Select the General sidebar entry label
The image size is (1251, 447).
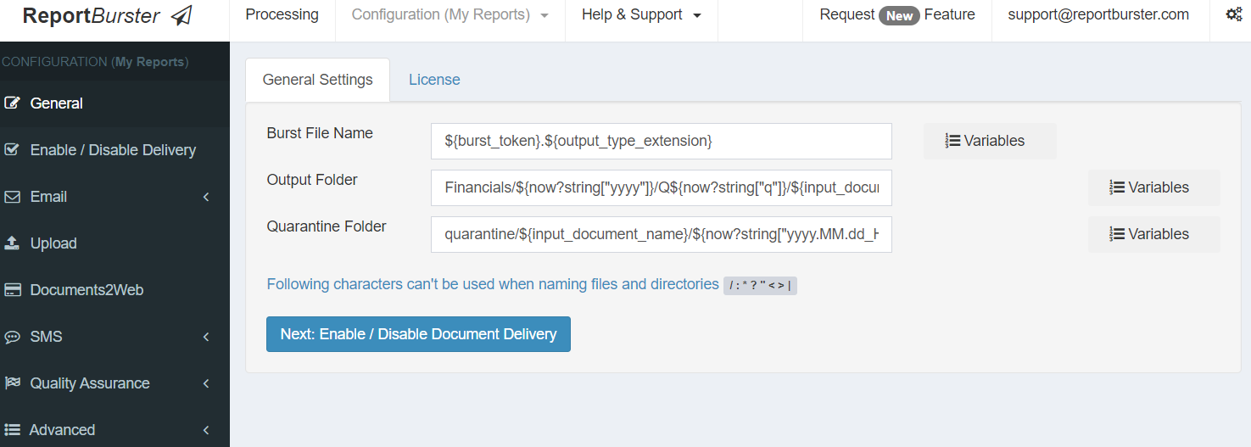[x=57, y=103]
